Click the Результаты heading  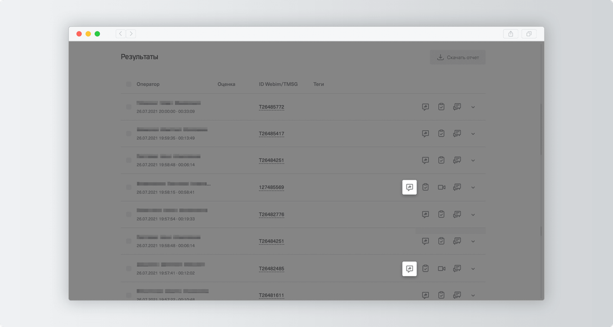pyautogui.click(x=139, y=57)
